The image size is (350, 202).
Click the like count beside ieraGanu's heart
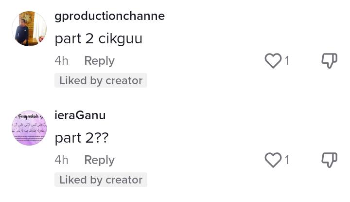[287, 160]
